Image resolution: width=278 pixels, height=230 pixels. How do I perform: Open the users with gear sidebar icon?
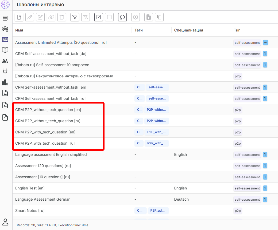5,29
